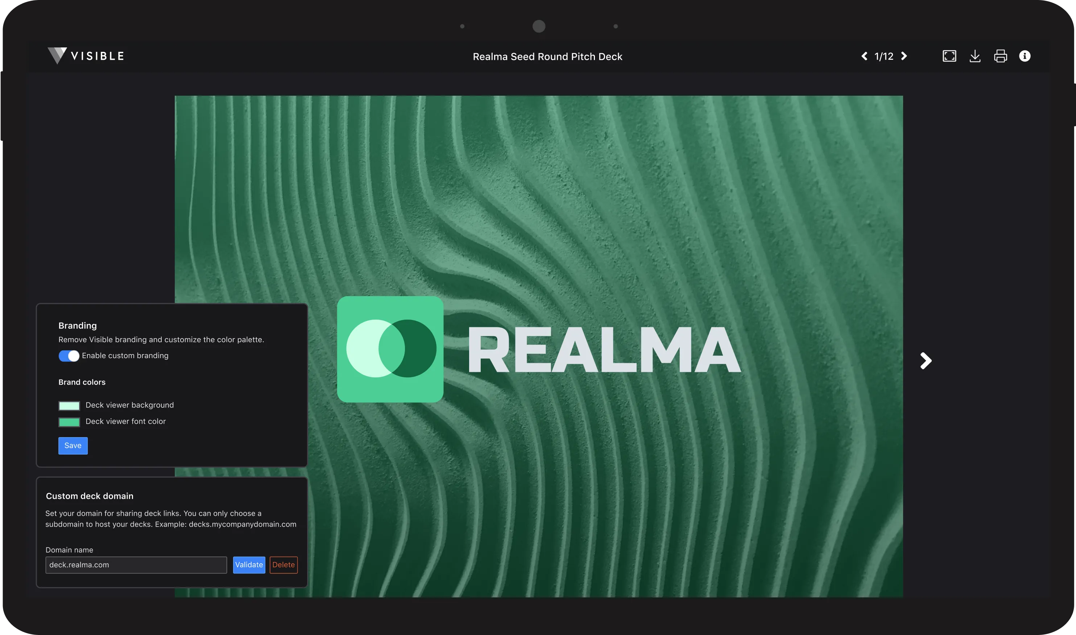Download the pitch deck
The width and height of the screenshot is (1076, 635).
975,56
